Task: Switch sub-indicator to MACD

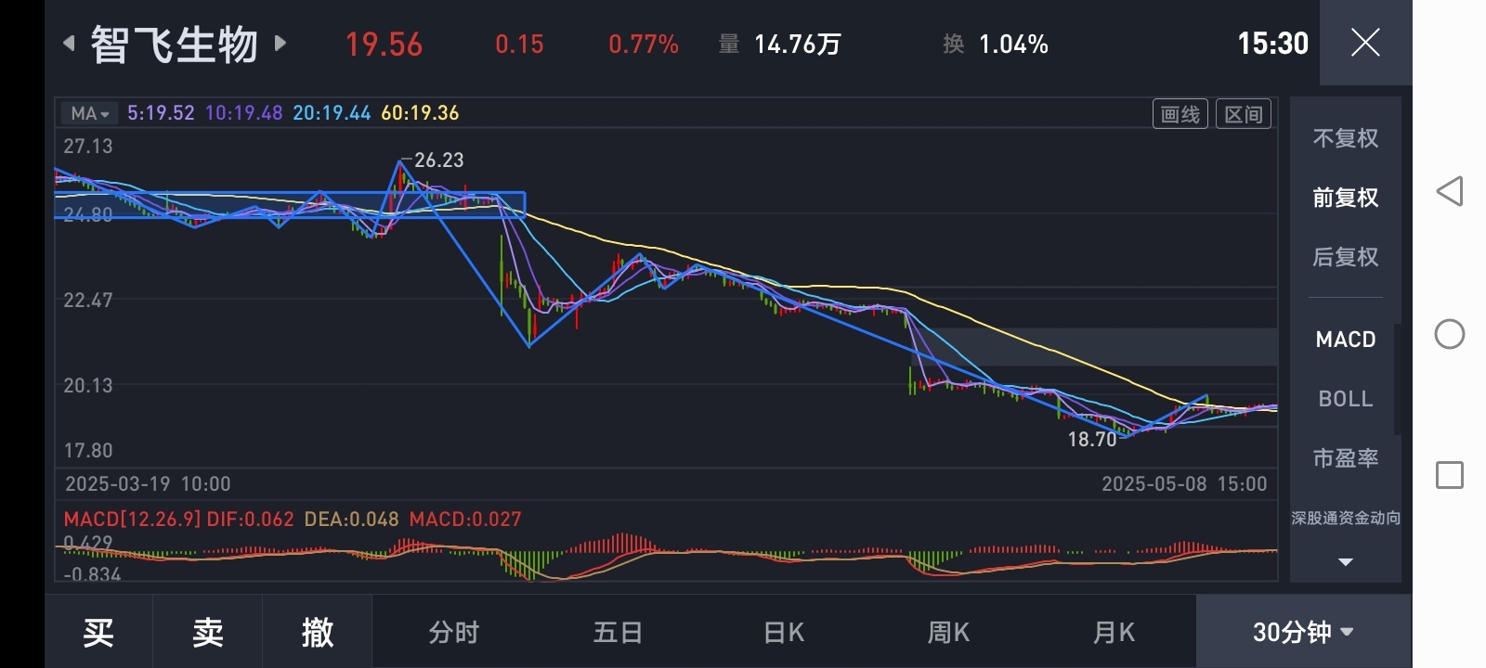Action: pos(1346,340)
